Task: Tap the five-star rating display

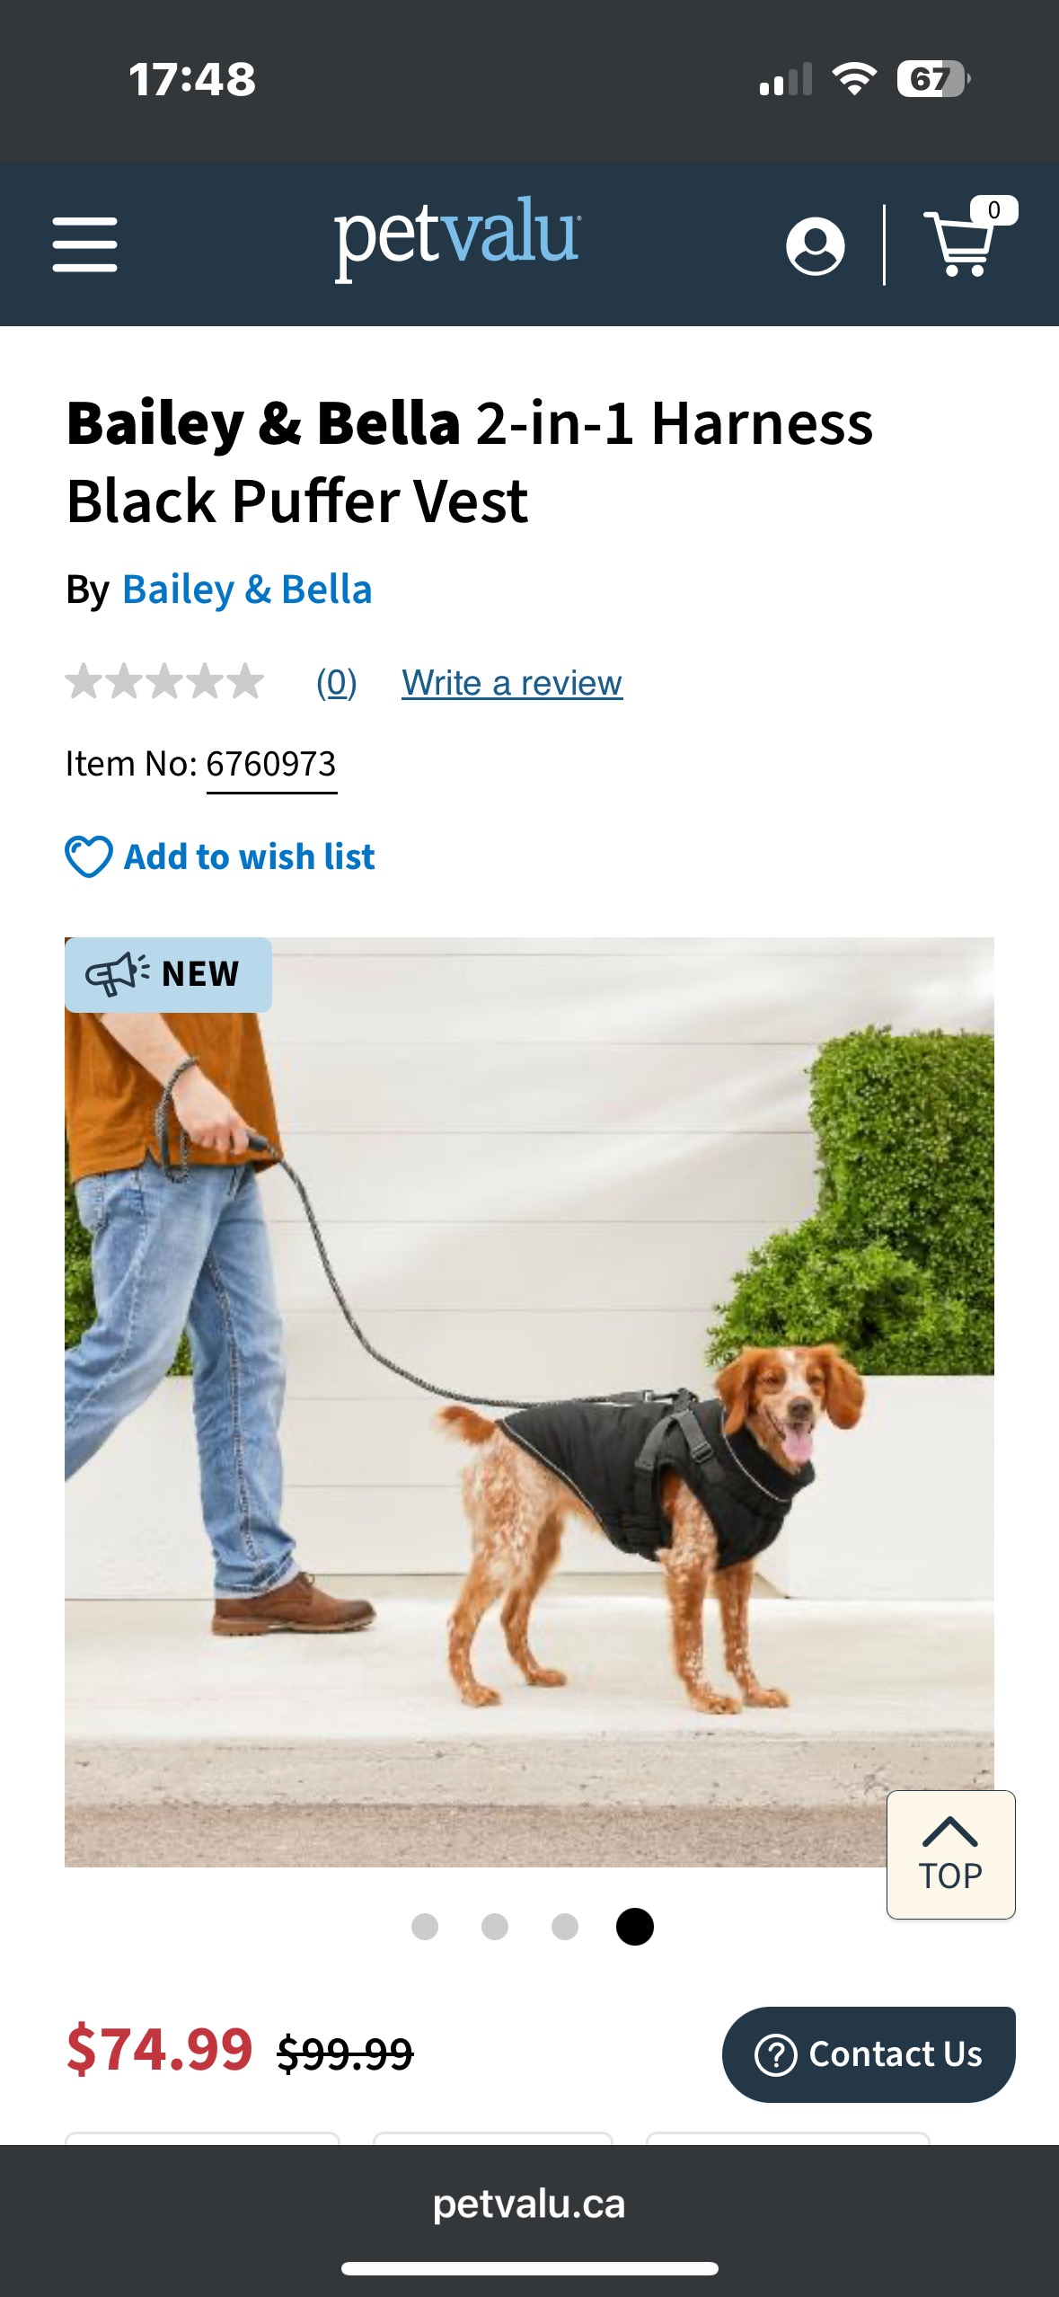Action: (x=165, y=681)
